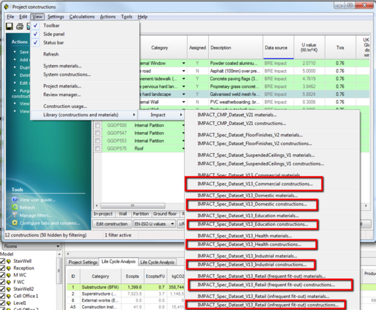Screen dimensions: 376x310
Task: Click the Manage filters funnel icon
Action: coord(15,215)
